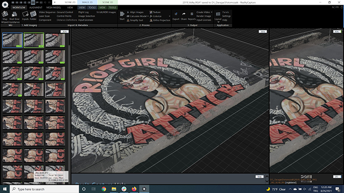Open the Map Wizard tool
This screenshot has height=193, width=344.
pos(5,16)
